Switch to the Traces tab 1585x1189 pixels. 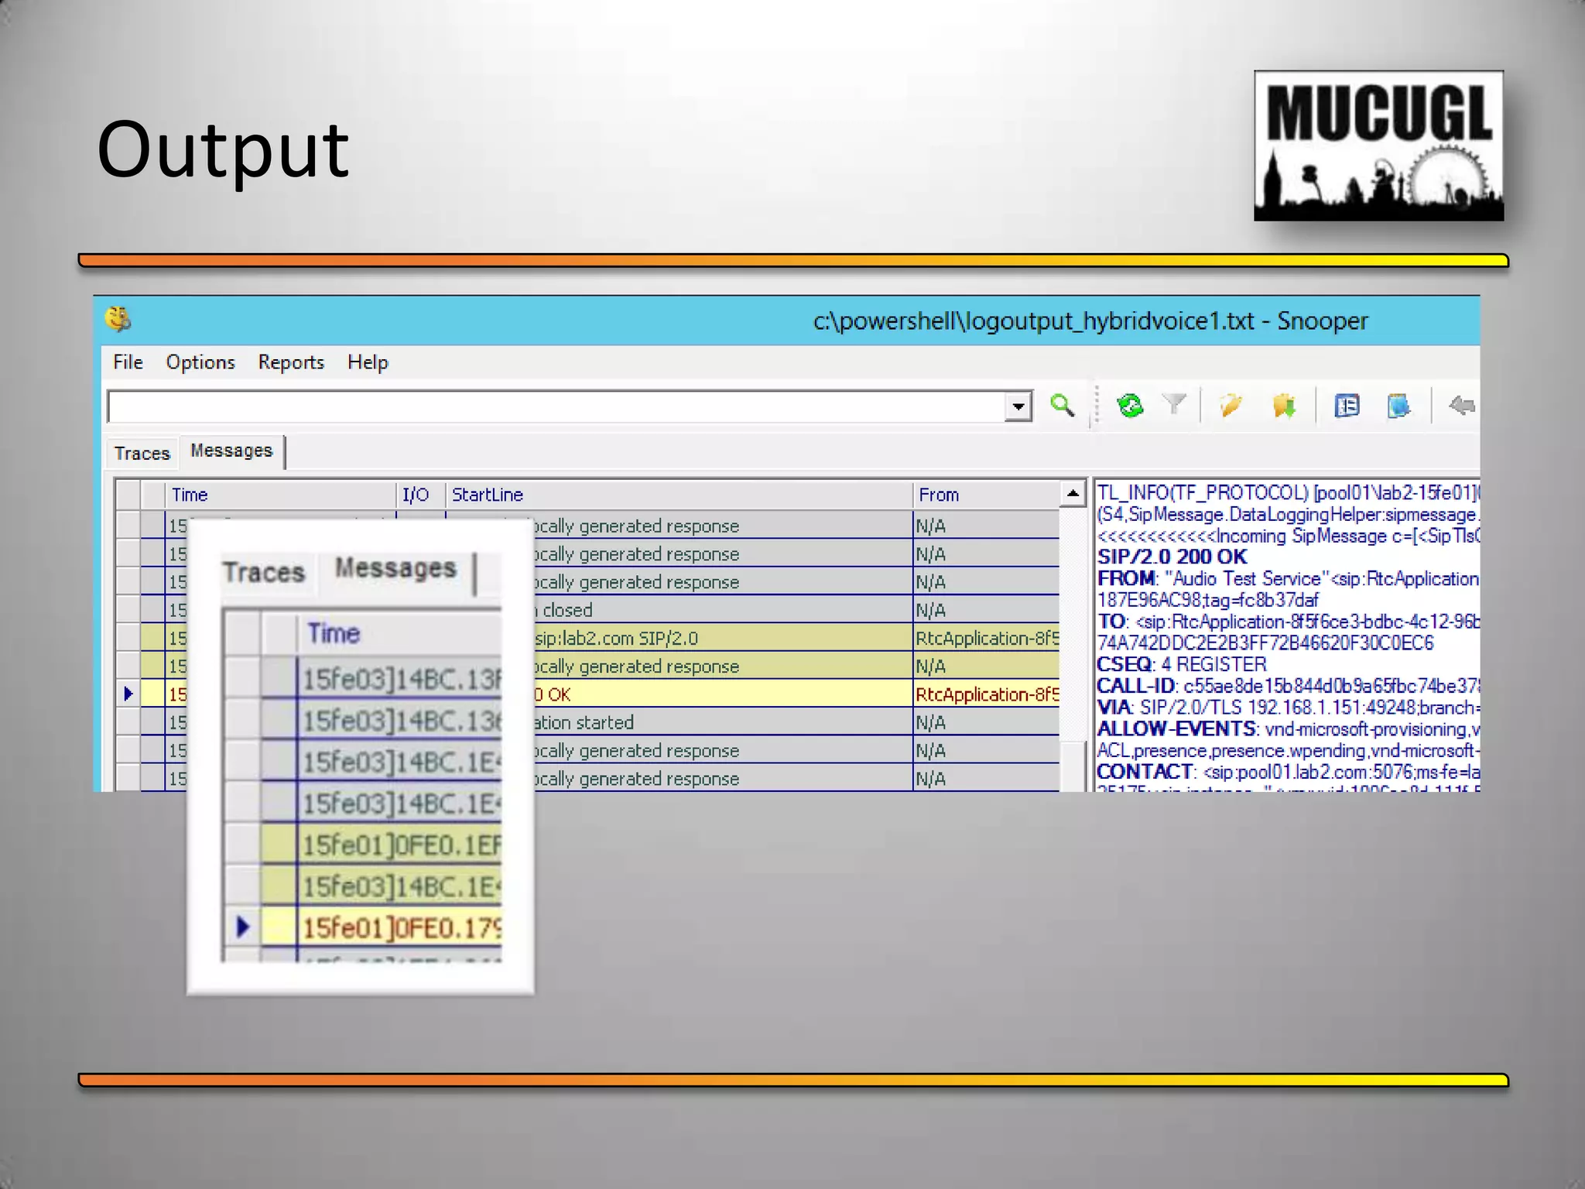[x=142, y=453]
